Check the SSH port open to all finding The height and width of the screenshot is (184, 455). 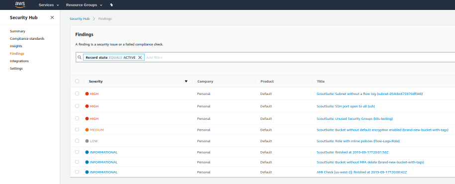point(77,106)
